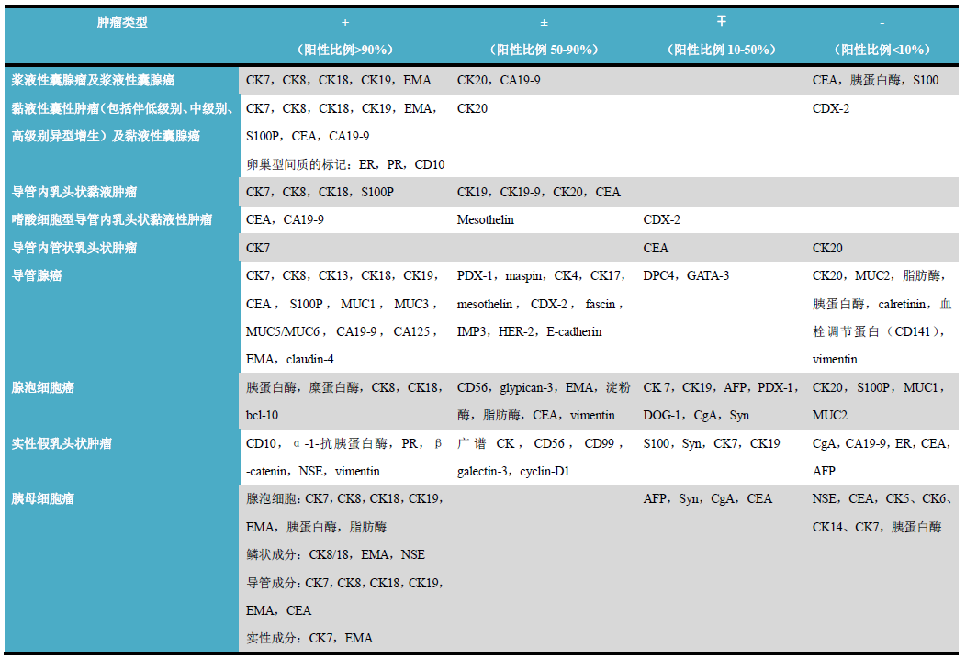Select the CK20，CA19-9 cell in first row

coord(499,80)
